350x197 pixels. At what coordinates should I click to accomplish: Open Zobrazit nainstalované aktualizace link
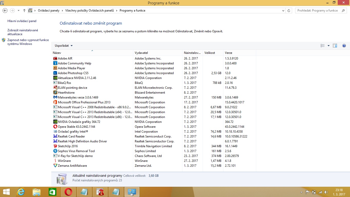(x=23, y=32)
